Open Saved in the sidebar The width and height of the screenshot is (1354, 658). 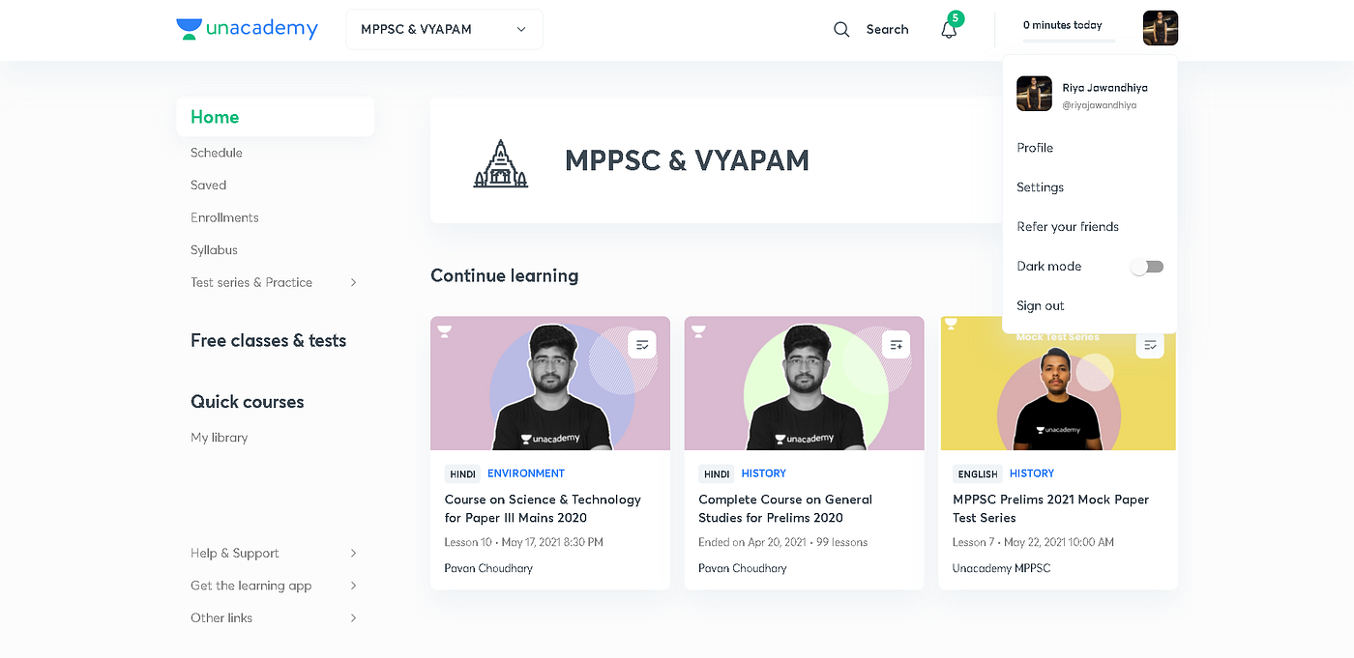click(x=208, y=185)
